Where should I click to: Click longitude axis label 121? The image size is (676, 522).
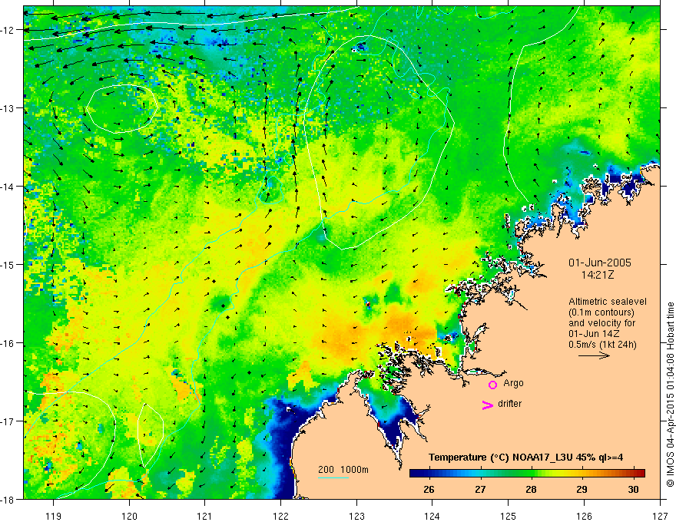click(x=205, y=516)
